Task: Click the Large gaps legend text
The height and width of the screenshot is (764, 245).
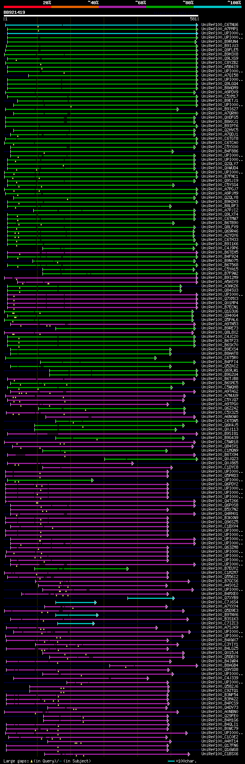Action: point(47,761)
